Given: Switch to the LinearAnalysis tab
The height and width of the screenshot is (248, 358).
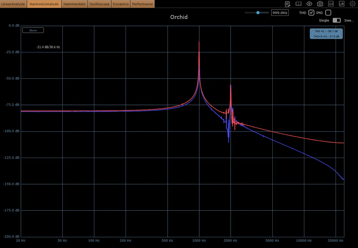Looking at the screenshot, I should [x=13, y=4].
